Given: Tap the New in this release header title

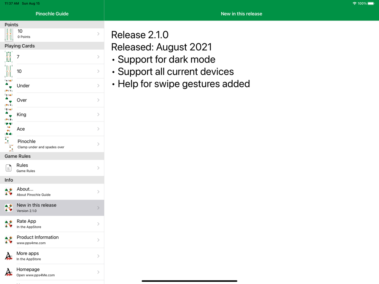Looking at the screenshot, I should [x=241, y=14].
